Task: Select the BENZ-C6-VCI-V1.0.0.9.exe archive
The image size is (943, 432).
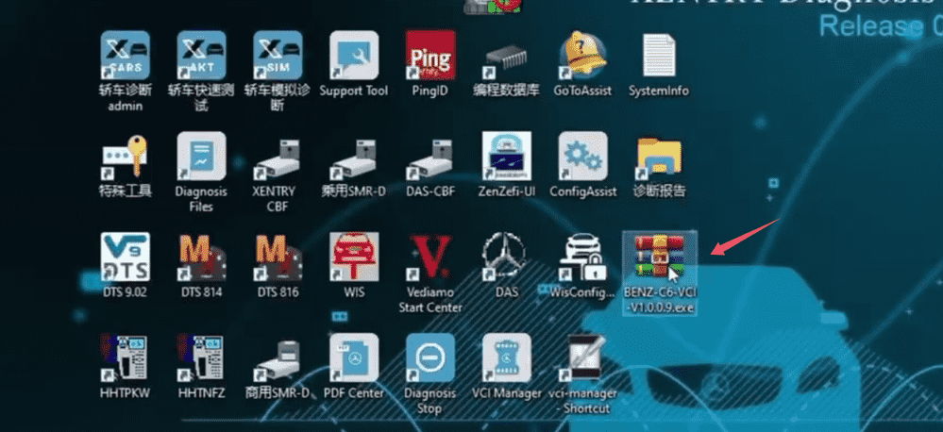Action: tap(659, 257)
